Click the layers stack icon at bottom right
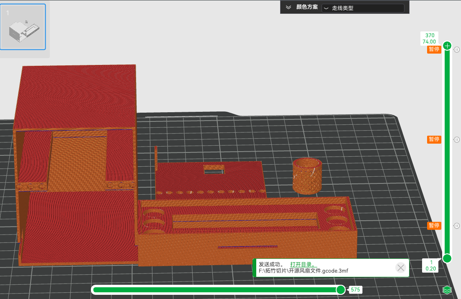The height and width of the screenshot is (299, 461). click(447, 290)
